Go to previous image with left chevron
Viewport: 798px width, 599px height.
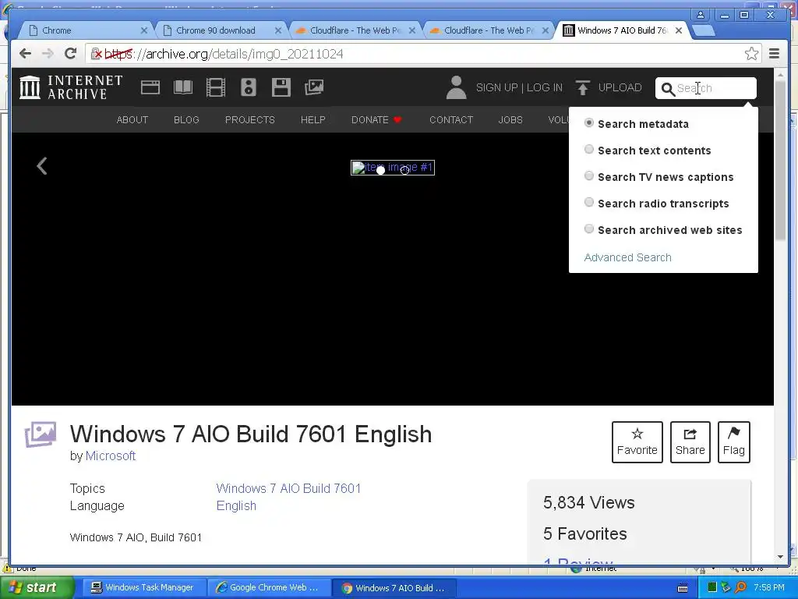pos(42,165)
